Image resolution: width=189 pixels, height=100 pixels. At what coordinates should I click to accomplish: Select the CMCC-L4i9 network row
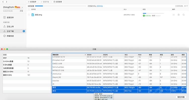pos(119,63)
